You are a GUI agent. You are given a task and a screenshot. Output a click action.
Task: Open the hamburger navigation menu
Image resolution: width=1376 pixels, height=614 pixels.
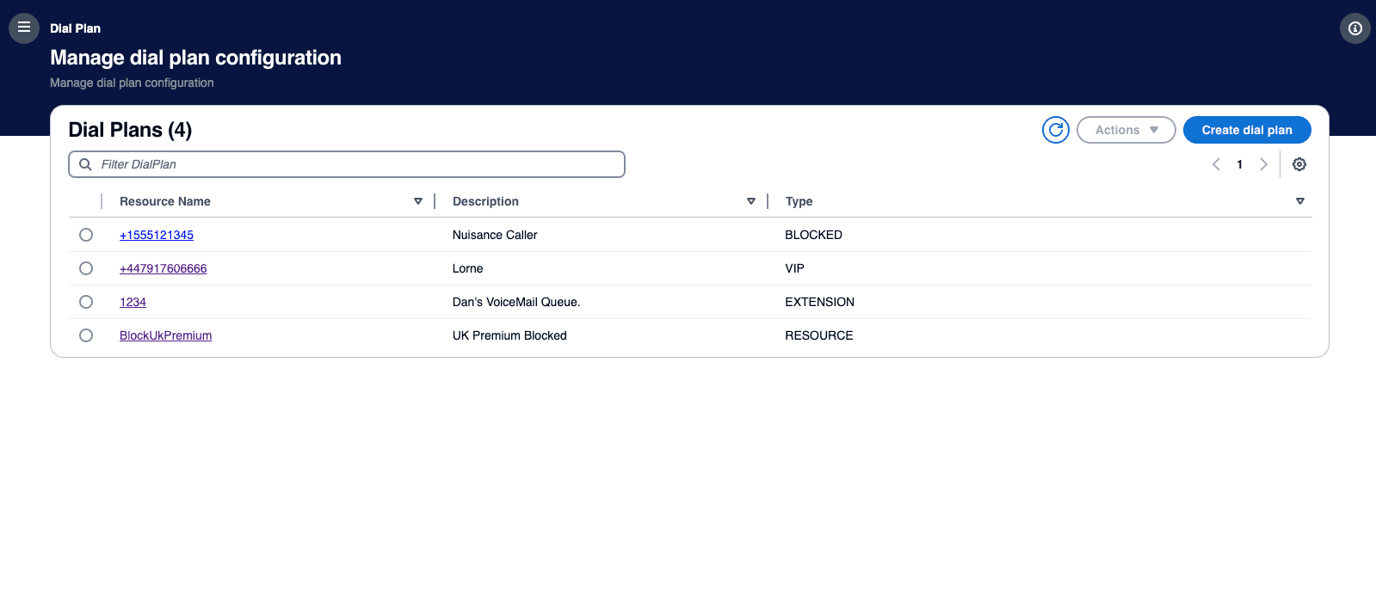point(24,28)
